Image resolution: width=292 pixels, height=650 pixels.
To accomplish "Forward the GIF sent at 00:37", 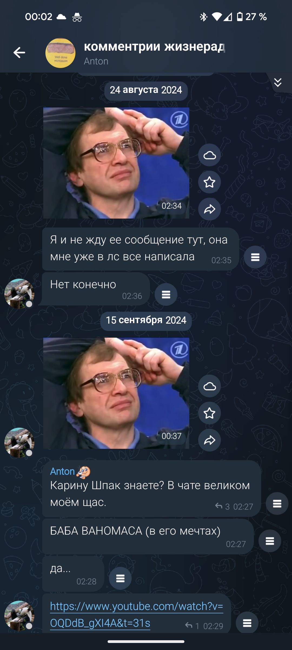I will [x=210, y=440].
